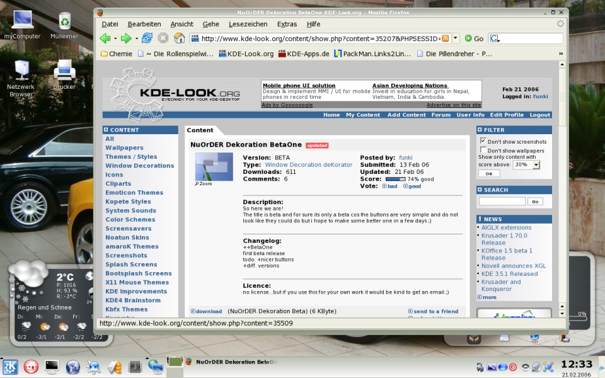Image resolution: width=605 pixels, height=378 pixels.
Task: Open the Datei menu
Action: (110, 24)
